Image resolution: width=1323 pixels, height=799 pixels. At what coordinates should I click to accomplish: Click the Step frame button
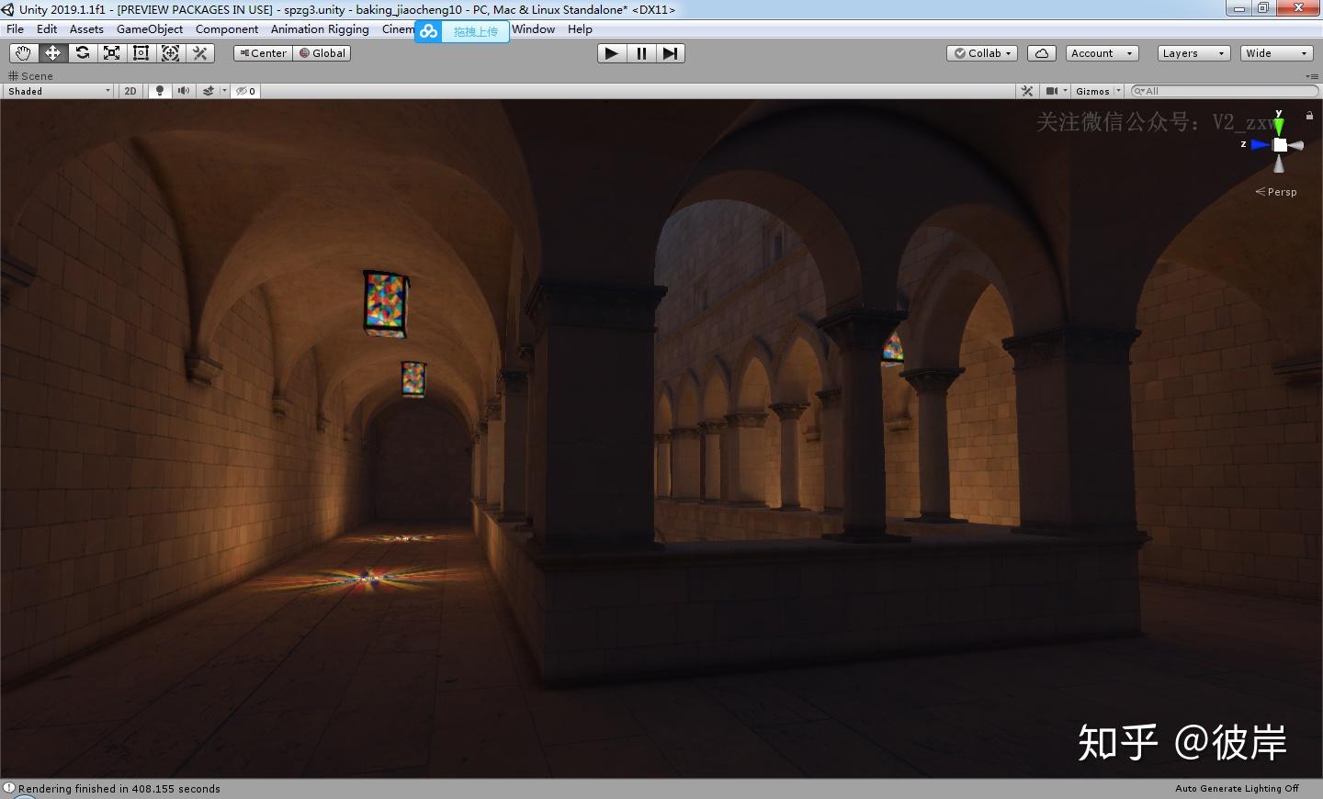(671, 53)
